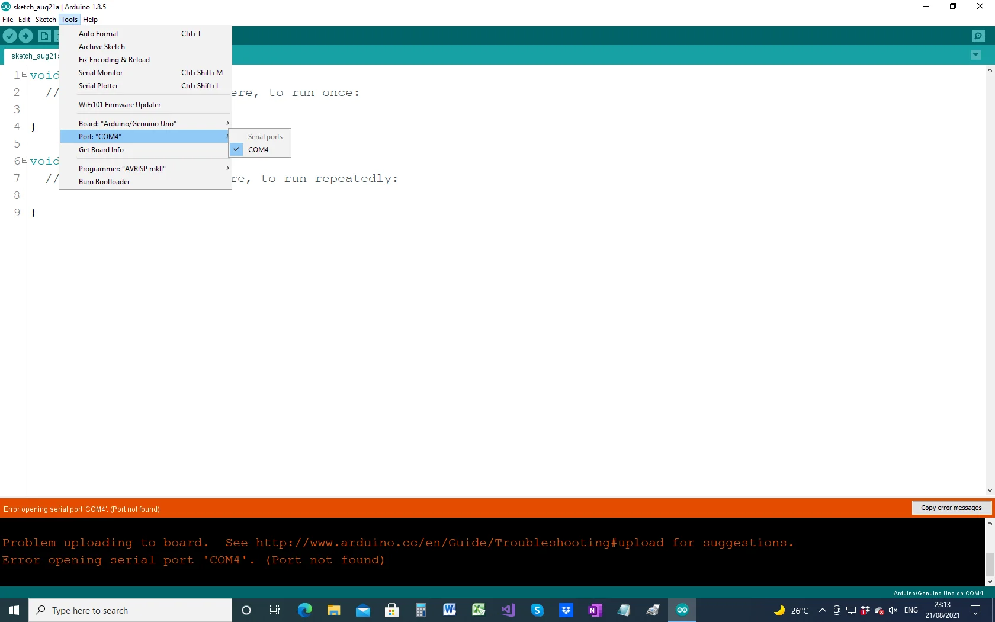The height and width of the screenshot is (622, 995).
Task: Open the scanner-shaped app on taskbar
Action: [653, 610]
